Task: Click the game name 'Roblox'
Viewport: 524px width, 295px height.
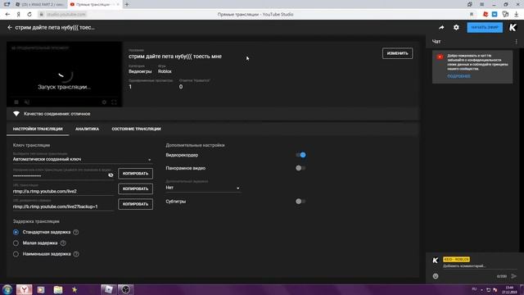Action: (165, 71)
